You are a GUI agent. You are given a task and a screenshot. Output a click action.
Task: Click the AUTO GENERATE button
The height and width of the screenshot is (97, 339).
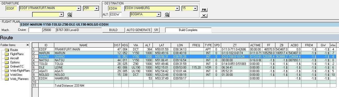(x=138, y=30)
